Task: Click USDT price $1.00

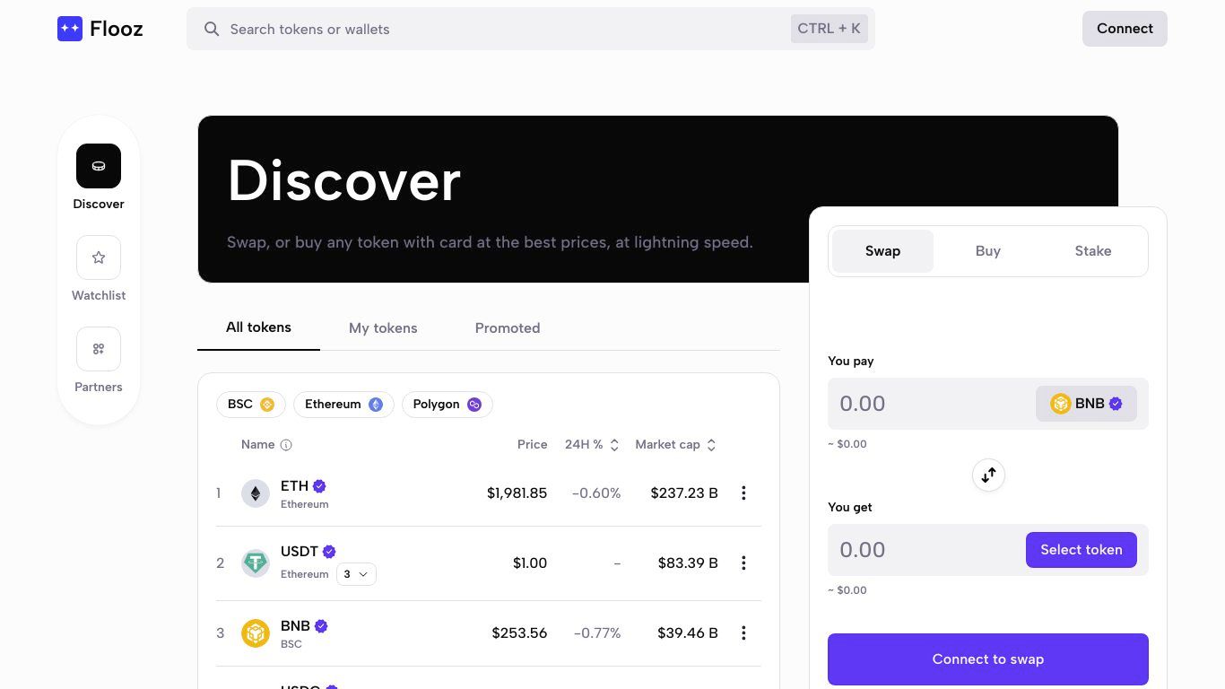Action: (x=530, y=563)
